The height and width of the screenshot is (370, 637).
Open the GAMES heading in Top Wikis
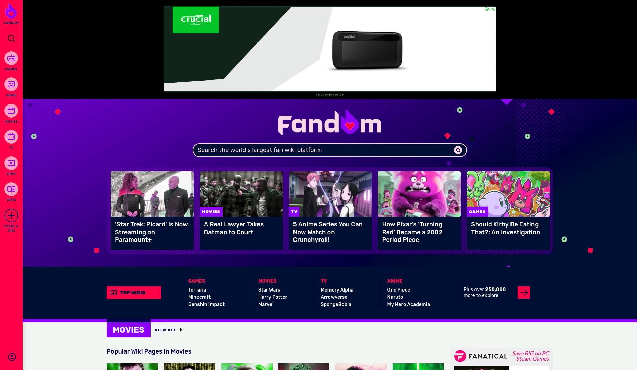(196, 281)
